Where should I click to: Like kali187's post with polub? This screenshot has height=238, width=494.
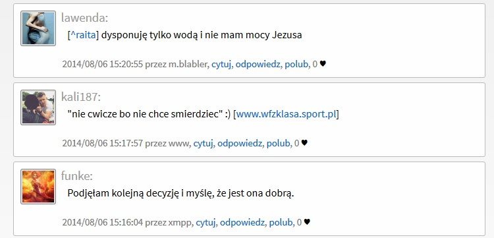pyautogui.click(x=278, y=144)
